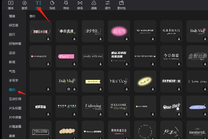Select the 运动 category
The height and width of the screenshot is (139, 208).
[x=12, y=53]
